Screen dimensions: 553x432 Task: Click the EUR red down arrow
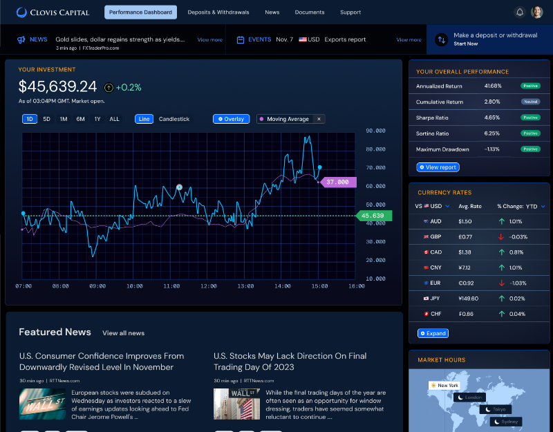pyautogui.click(x=501, y=283)
